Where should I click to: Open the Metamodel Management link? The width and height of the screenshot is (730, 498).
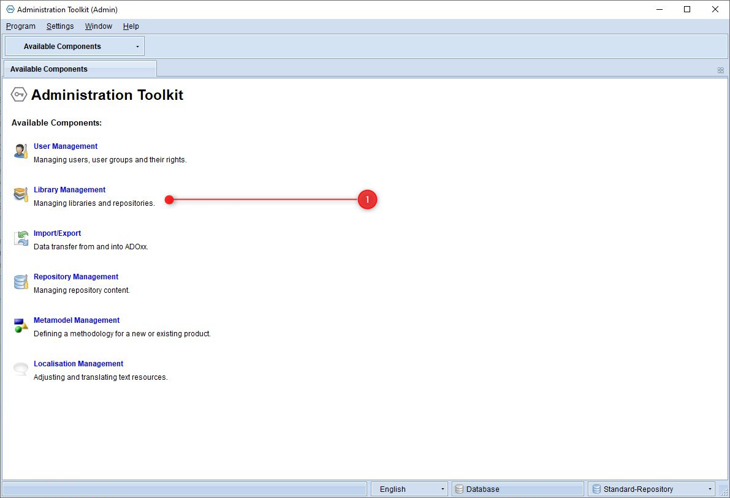pos(77,320)
